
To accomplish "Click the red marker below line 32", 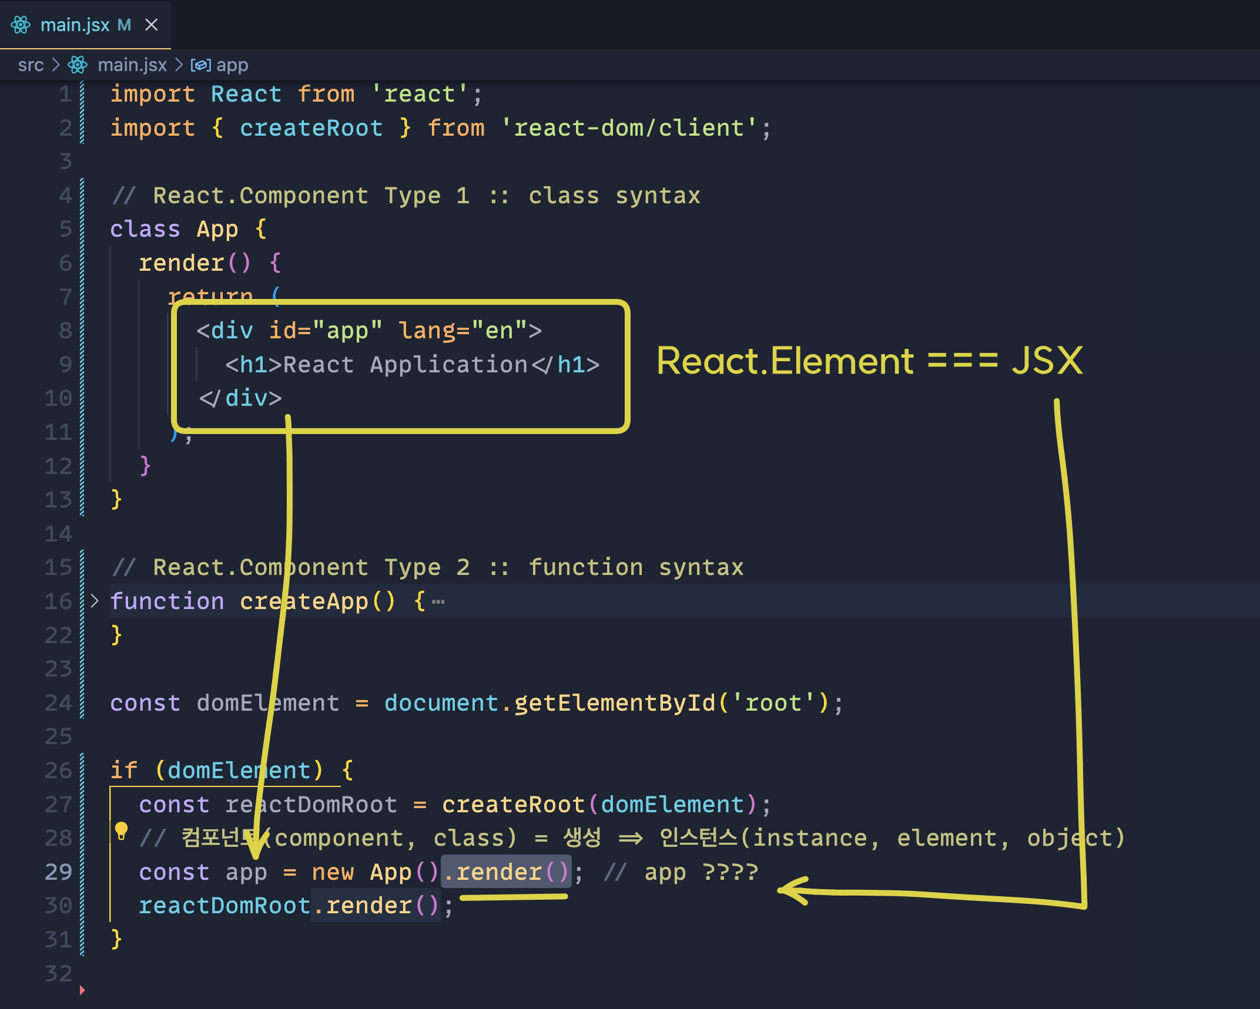I will (82, 990).
